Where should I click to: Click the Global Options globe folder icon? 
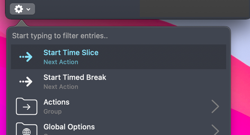(27, 129)
